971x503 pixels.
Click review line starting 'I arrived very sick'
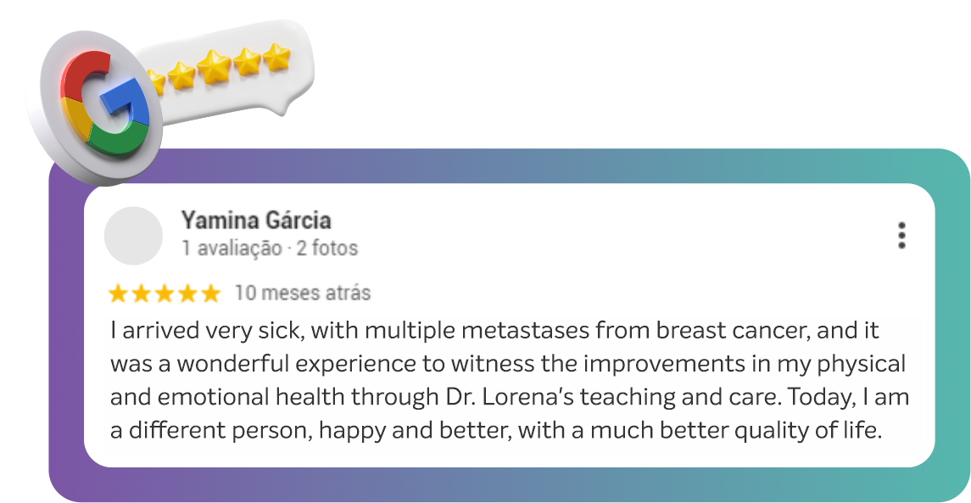(x=494, y=330)
